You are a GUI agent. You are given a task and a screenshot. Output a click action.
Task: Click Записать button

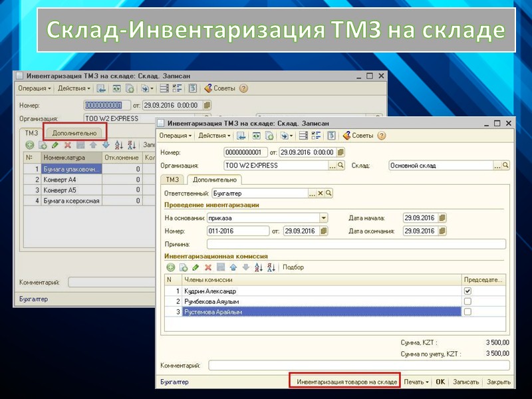[x=466, y=382]
